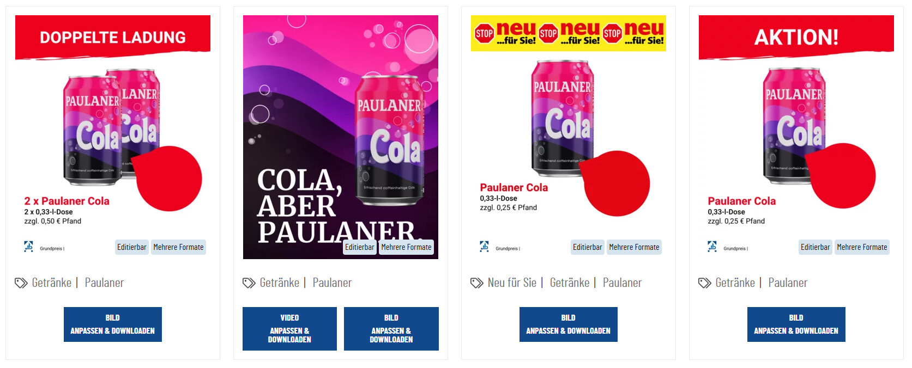Click Bild Anpassen & Downloaden on the Aktion card

click(x=796, y=324)
